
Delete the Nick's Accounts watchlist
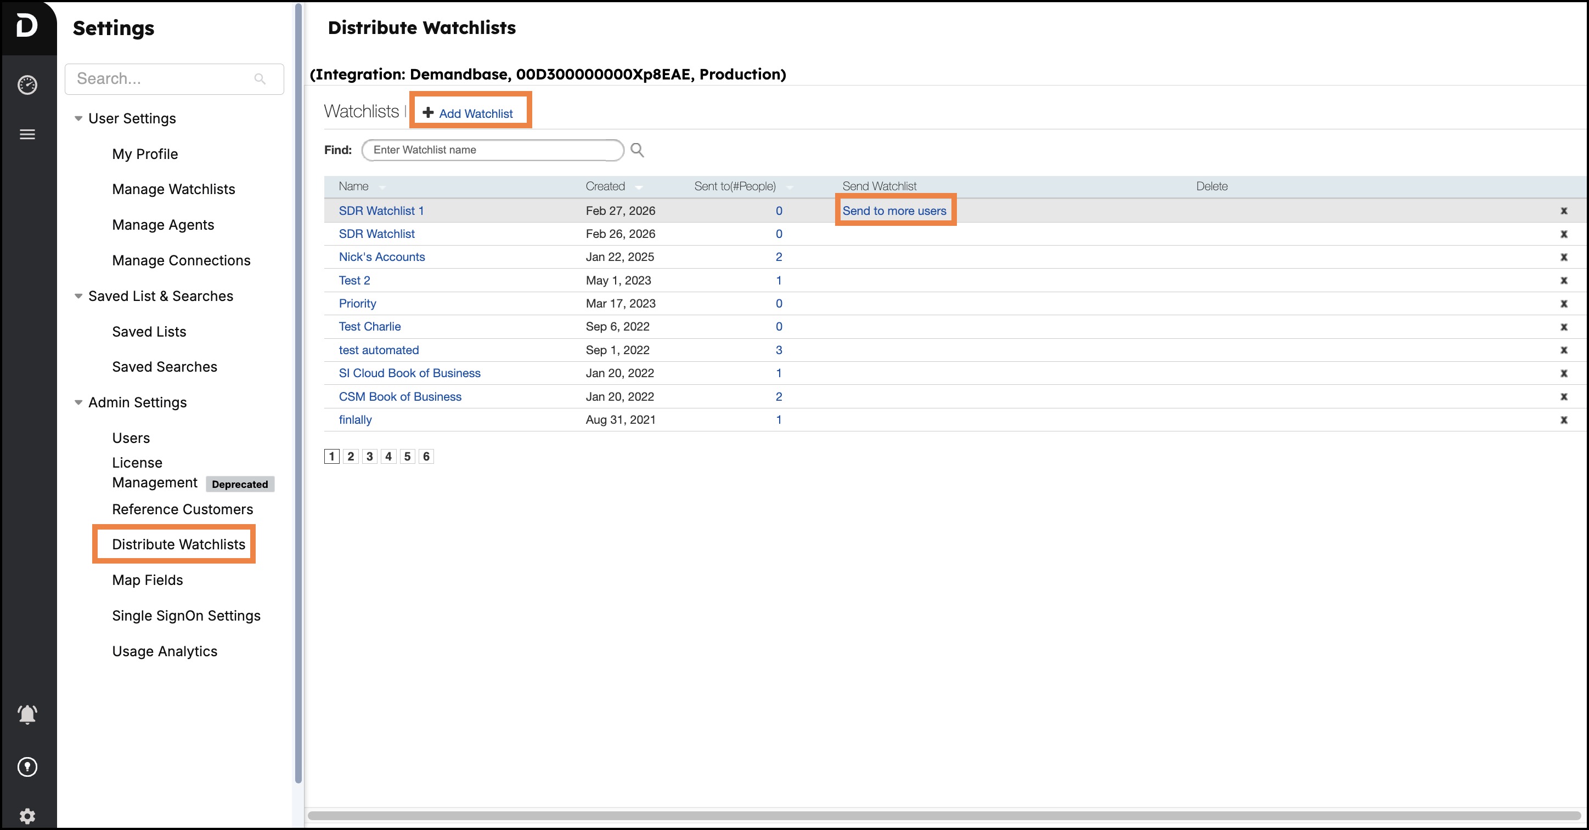1564,257
